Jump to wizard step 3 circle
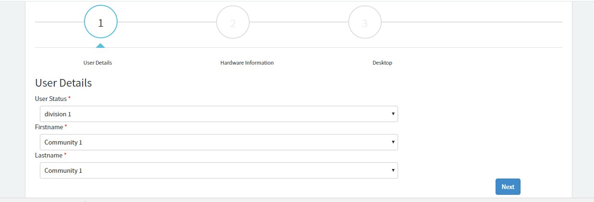The width and height of the screenshot is (594, 202). pos(365,22)
